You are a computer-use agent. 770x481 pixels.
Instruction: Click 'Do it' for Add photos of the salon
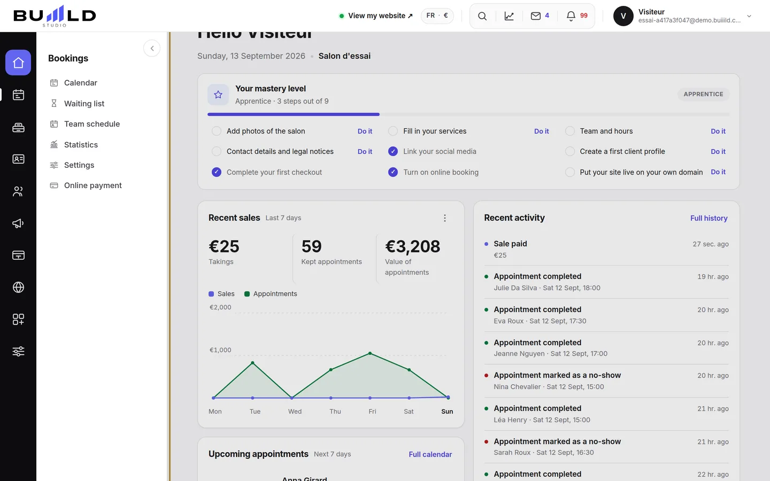pyautogui.click(x=365, y=131)
